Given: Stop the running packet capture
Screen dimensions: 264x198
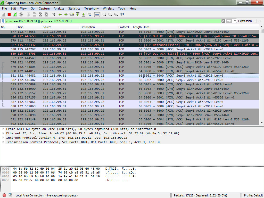Looking at the screenshot, I should (x=9, y=15).
